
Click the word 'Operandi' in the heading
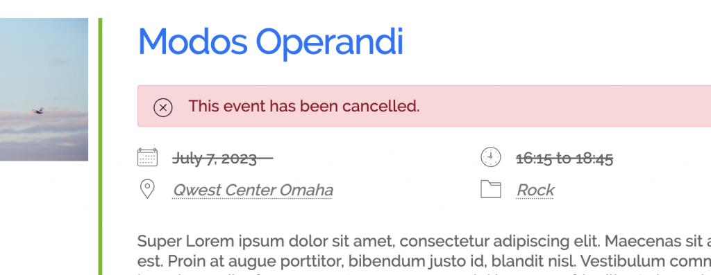point(333,43)
